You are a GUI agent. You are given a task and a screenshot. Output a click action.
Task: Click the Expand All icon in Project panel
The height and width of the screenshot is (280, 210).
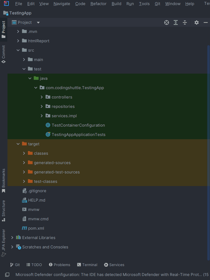[x=176, y=22]
